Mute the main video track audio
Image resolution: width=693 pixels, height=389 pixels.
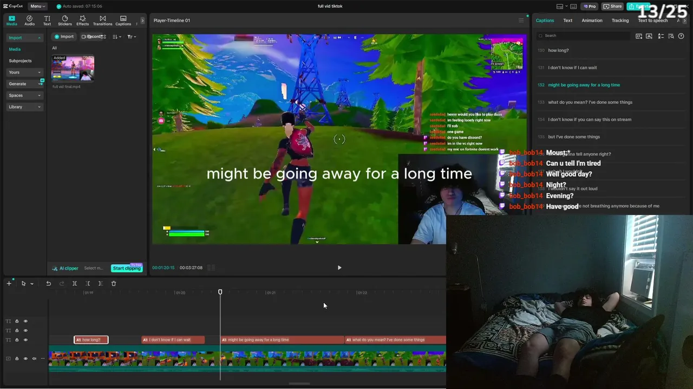tap(34, 359)
